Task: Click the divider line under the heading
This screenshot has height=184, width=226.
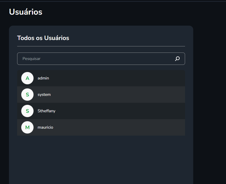Action: [101, 46]
